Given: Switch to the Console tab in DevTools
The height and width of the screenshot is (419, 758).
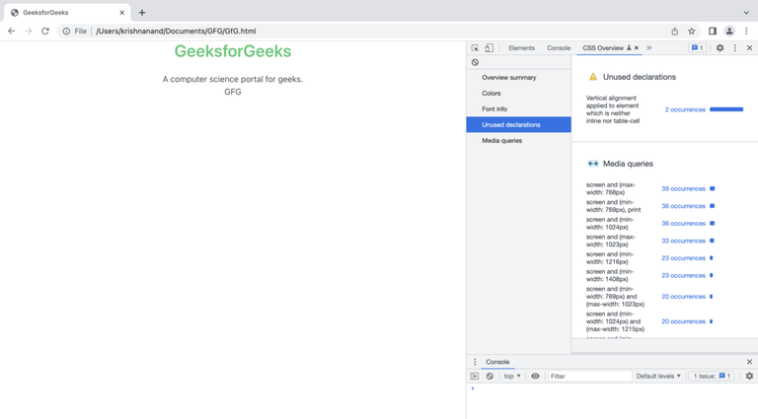Looking at the screenshot, I should tap(559, 47).
